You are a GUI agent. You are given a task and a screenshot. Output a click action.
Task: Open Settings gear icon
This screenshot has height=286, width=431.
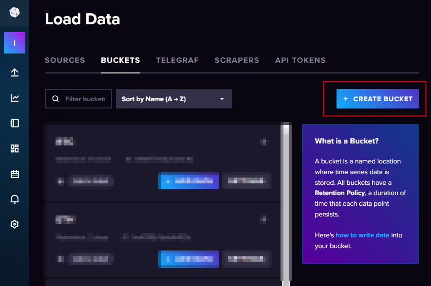[x=15, y=224]
